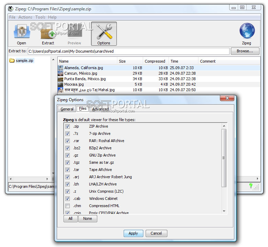Toggle the .z Unix Compress checkbox
268x247 pixels.
pyautogui.click(x=67, y=191)
